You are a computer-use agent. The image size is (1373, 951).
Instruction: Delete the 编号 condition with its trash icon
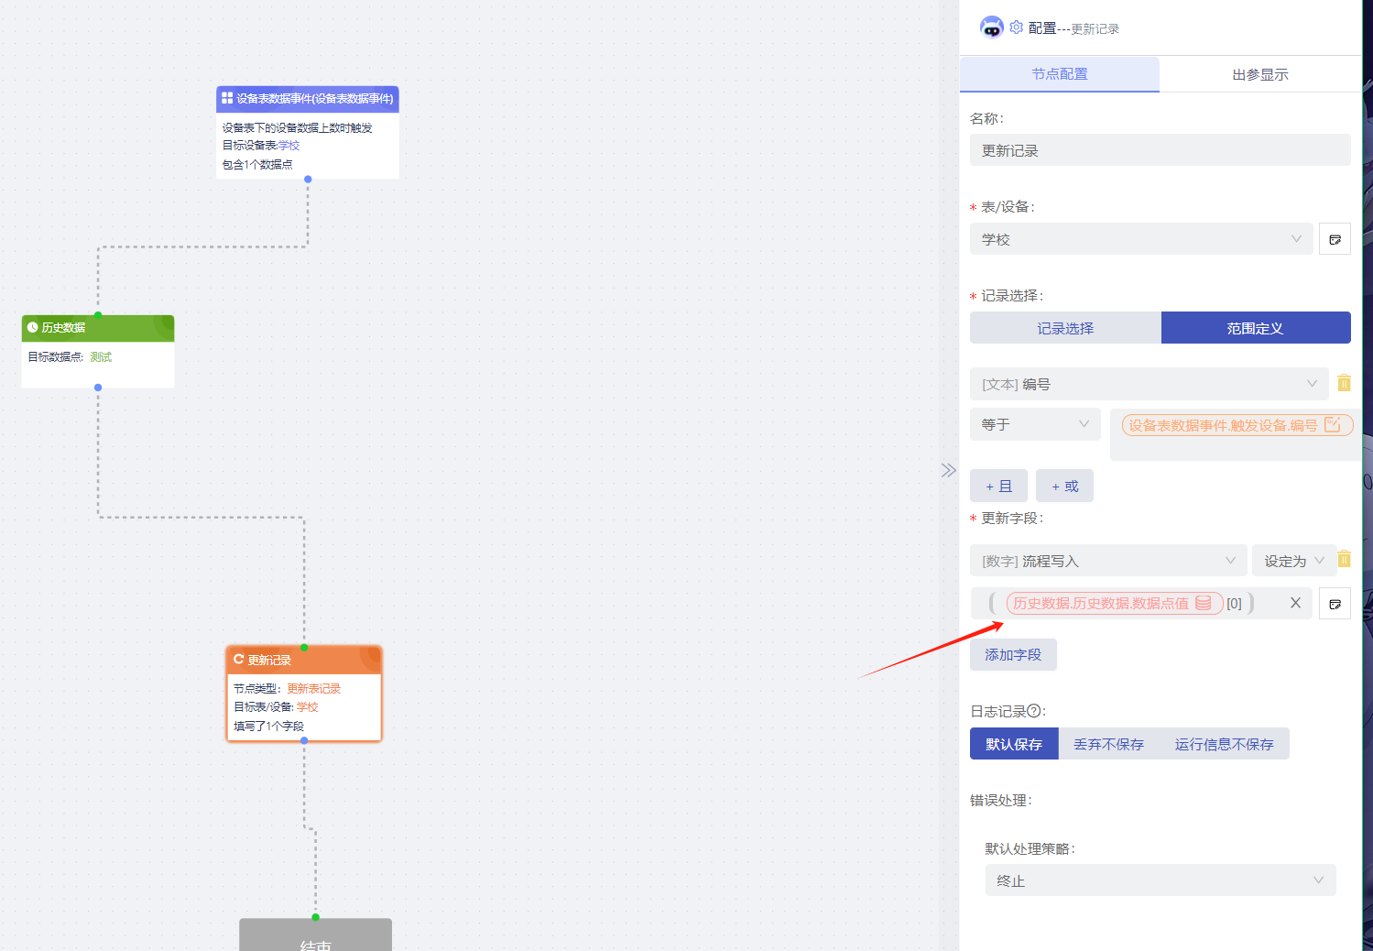coord(1344,383)
